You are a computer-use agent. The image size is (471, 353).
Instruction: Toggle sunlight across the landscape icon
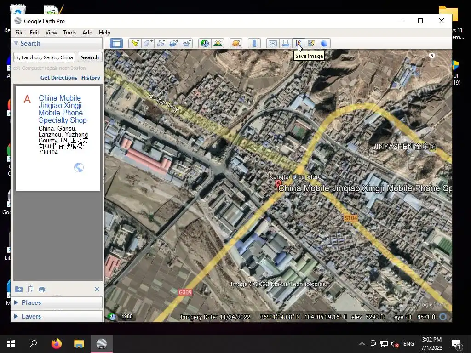[218, 43]
